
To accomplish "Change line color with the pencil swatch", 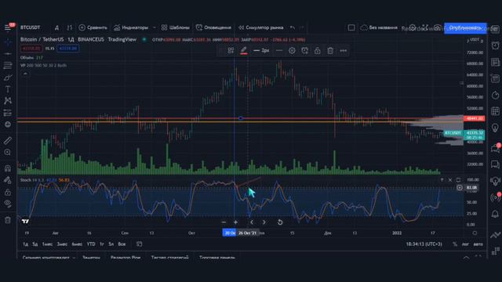I will coord(244,50).
